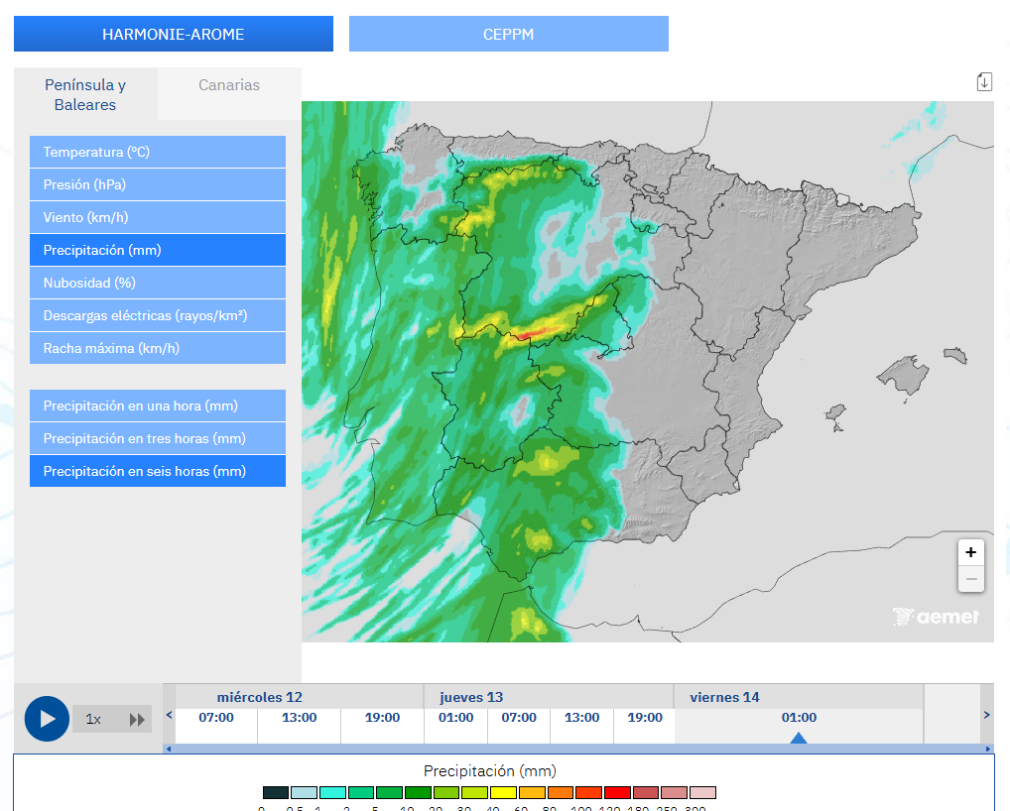1010x811 pixels.
Task: Switch to the Canarias tab
Action: (229, 85)
